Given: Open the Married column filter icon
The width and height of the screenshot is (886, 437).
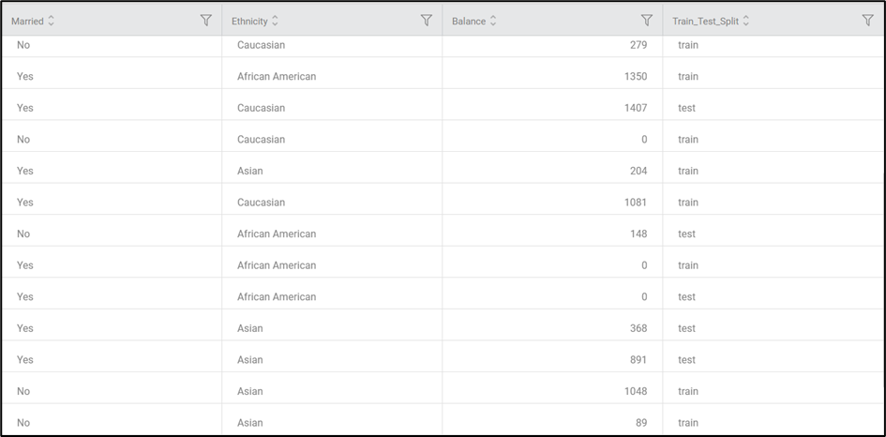Looking at the screenshot, I should pyautogui.click(x=206, y=21).
